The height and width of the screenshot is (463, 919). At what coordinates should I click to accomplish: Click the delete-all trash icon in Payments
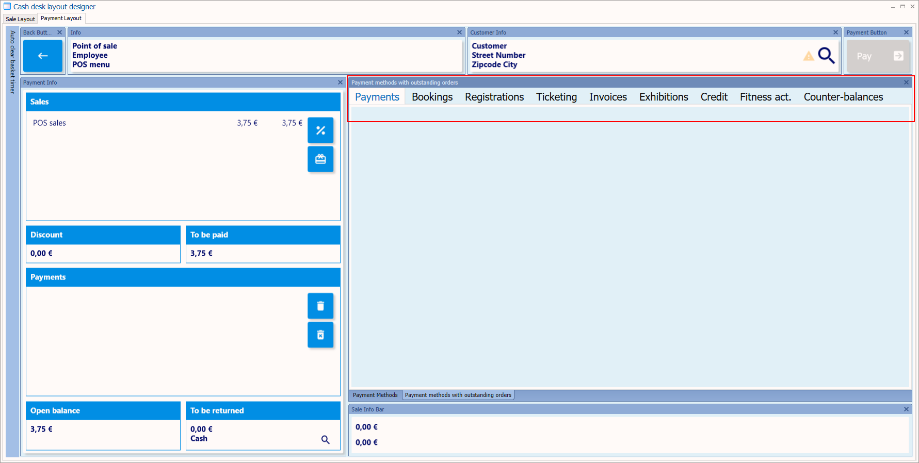click(320, 335)
